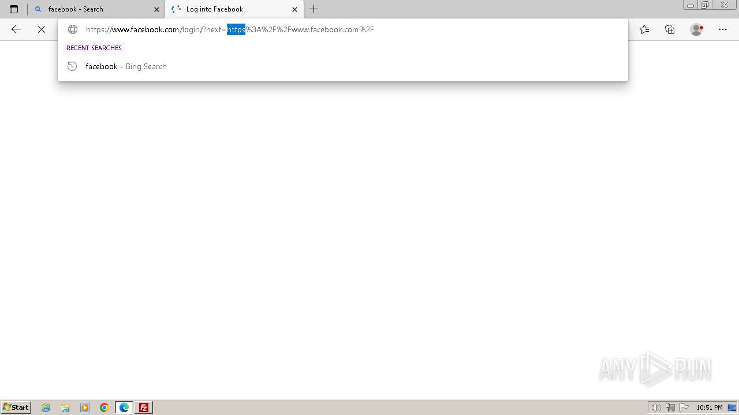
Task: Select the "Log into Facebook" tab
Action: pos(234,9)
